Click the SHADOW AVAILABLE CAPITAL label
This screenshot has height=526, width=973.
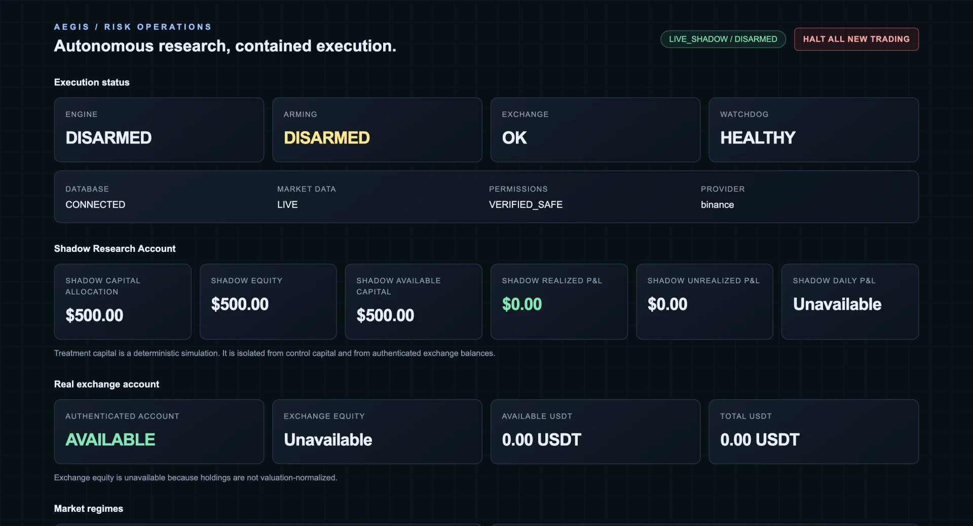[x=398, y=286]
